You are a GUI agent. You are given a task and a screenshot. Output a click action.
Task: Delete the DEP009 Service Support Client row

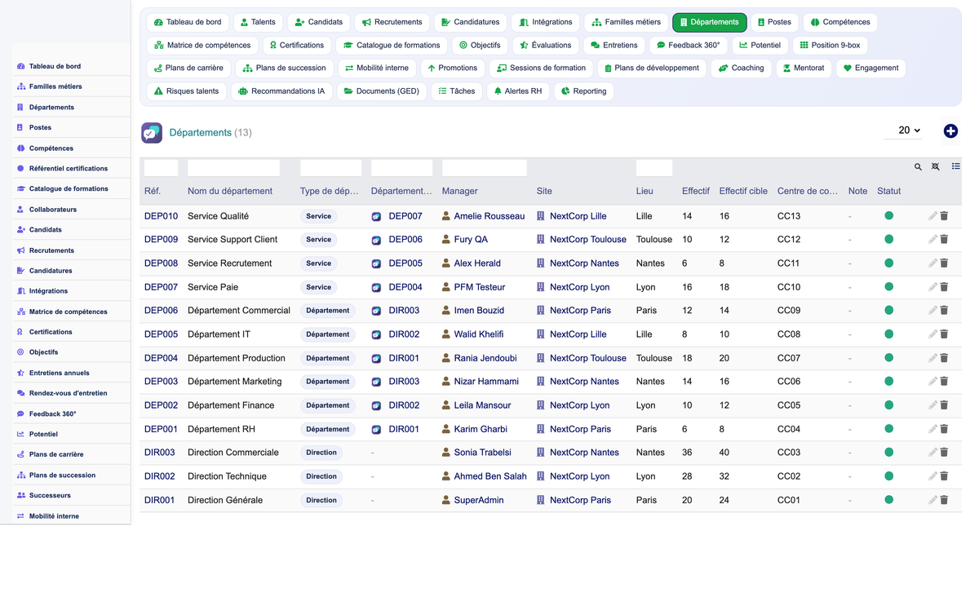point(944,240)
